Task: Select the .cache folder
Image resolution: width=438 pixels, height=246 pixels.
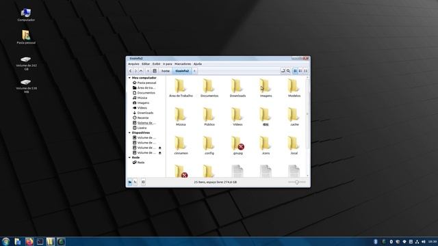Action: click(294, 117)
